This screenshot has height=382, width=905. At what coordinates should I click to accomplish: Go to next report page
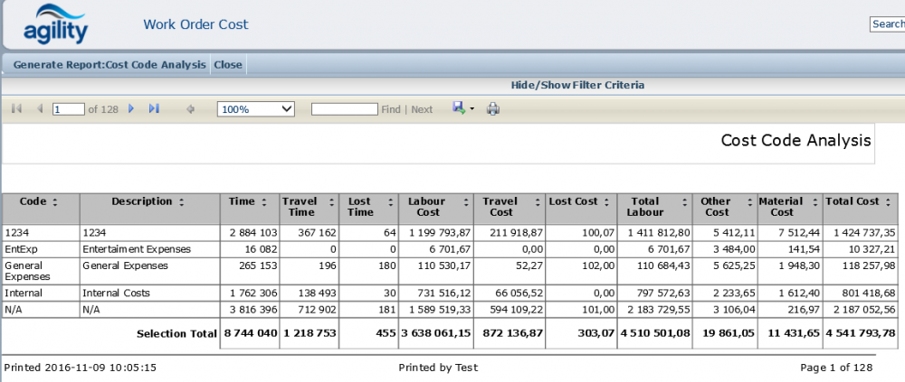pos(131,109)
